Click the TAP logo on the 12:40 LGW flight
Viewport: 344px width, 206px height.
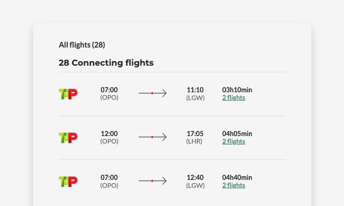(68, 181)
